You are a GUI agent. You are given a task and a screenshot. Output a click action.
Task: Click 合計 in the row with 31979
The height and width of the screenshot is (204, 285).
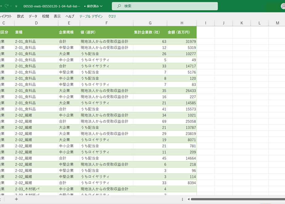[x=69, y=41]
